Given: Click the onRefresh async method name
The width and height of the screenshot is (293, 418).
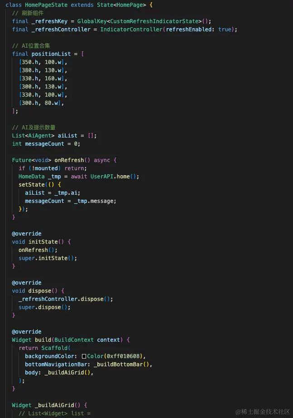Looking at the screenshot, I should tap(69, 160).
